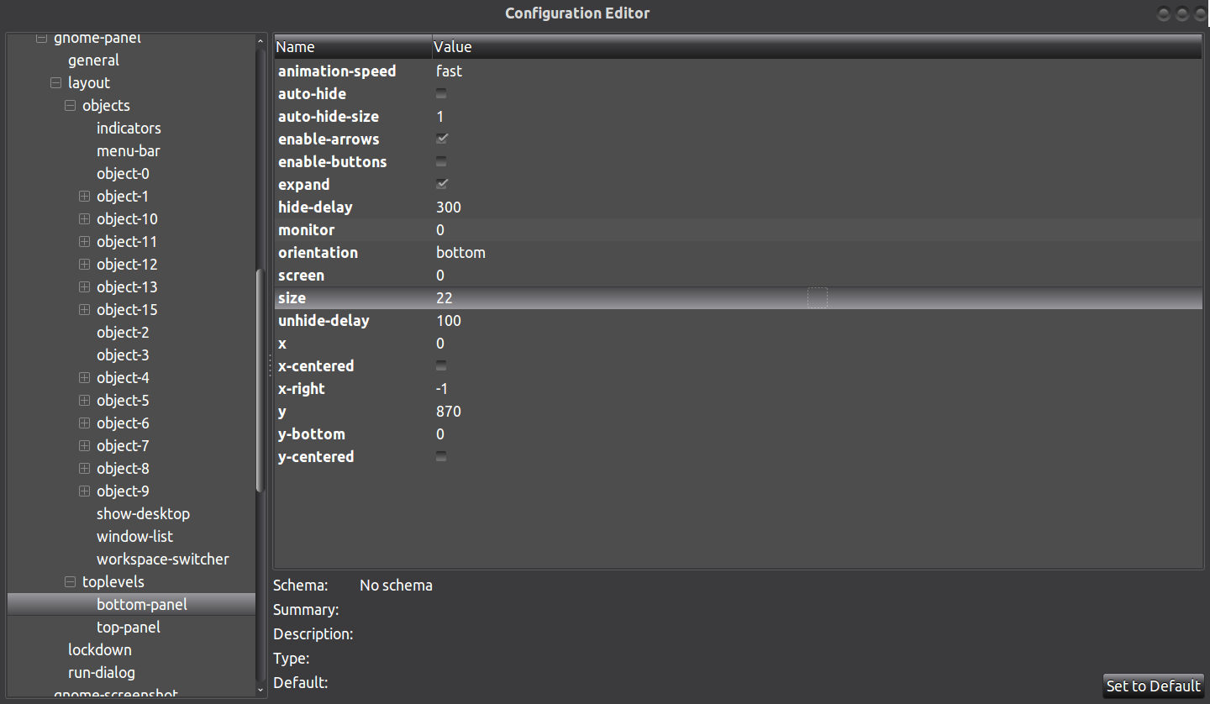1210x704 pixels.
Task: Select the general tree item
Action: point(93,60)
